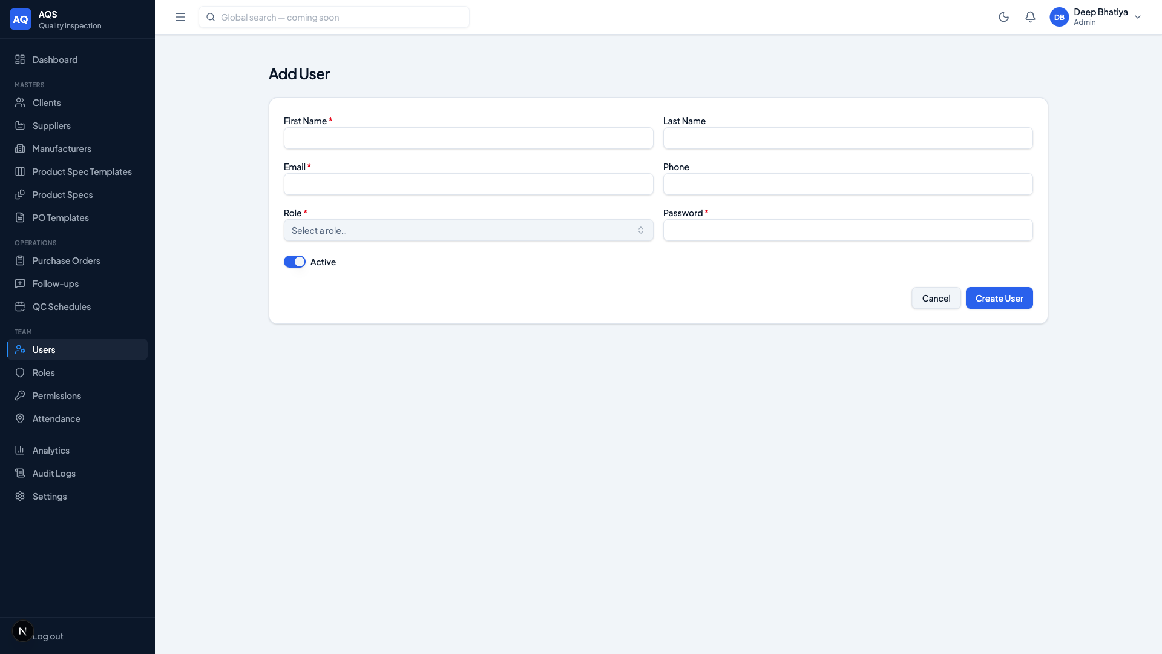Switch to dark mode moon icon
Image resolution: width=1162 pixels, height=654 pixels.
click(x=1003, y=17)
